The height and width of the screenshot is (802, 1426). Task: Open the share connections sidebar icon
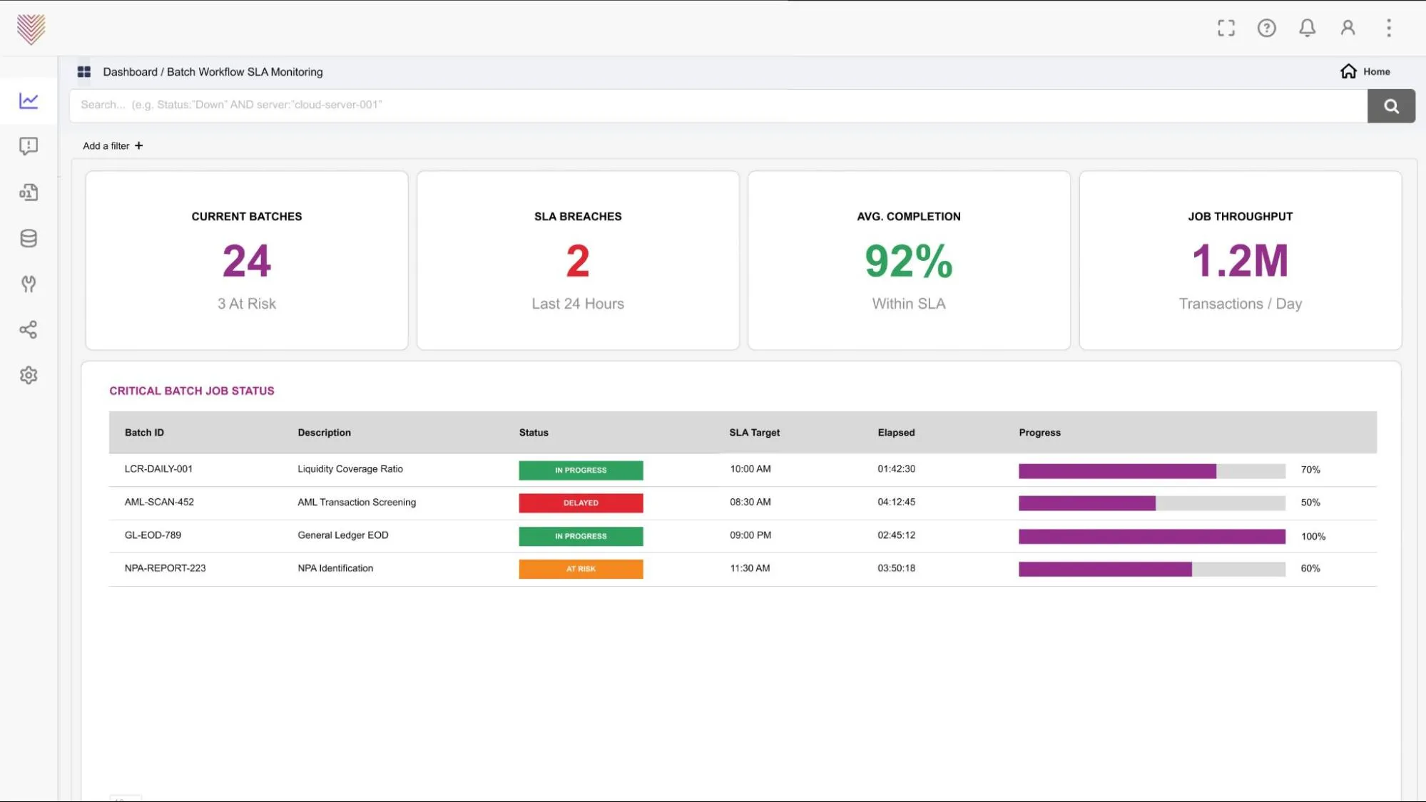[x=29, y=329]
